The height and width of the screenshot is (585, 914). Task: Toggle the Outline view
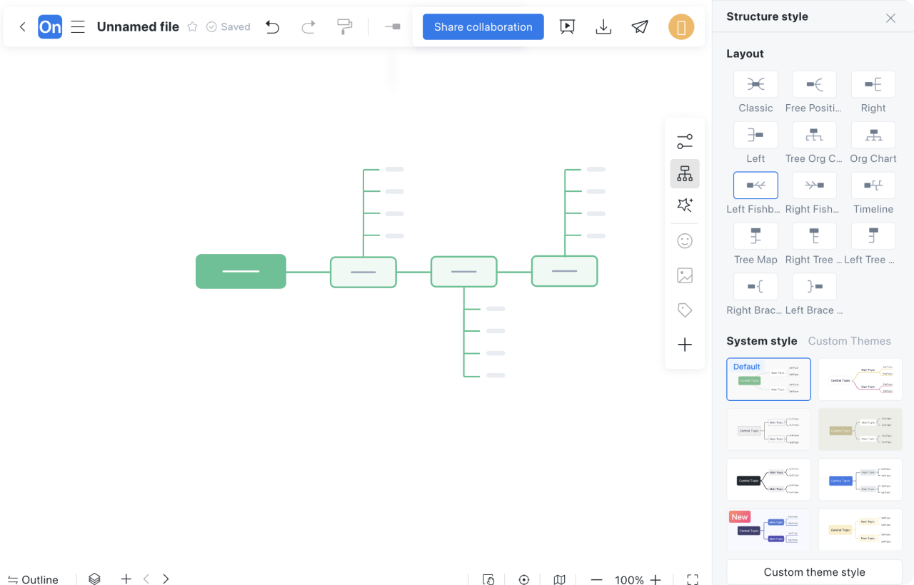coord(33,579)
